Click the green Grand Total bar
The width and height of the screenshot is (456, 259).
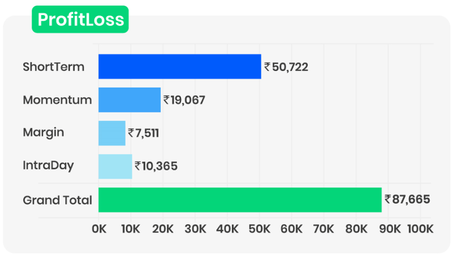click(240, 200)
